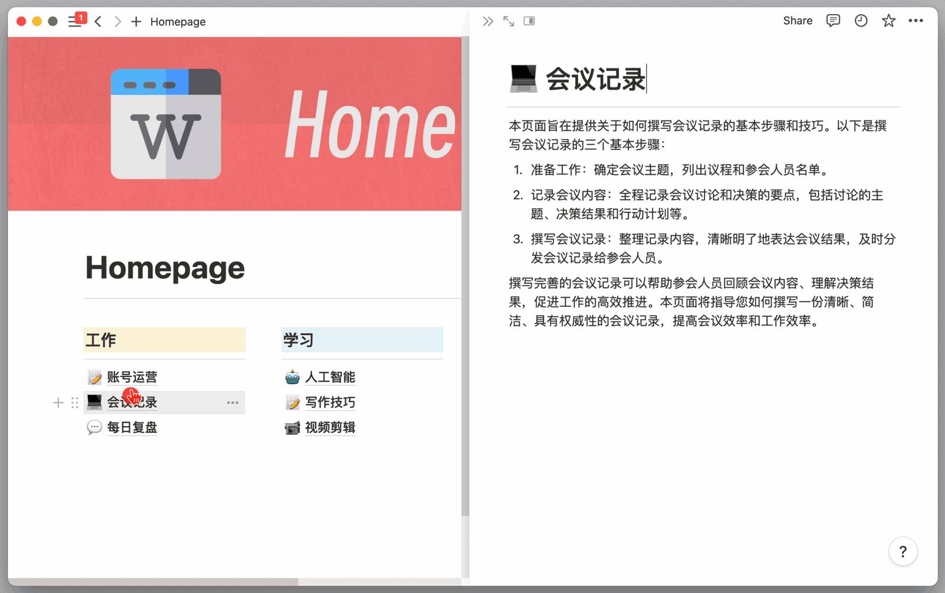View page history with the clock icon
The image size is (945, 593).
click(861, 21)
